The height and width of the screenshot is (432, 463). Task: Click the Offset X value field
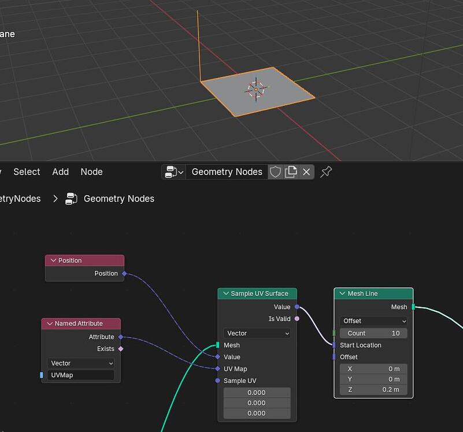click(373, 369)
